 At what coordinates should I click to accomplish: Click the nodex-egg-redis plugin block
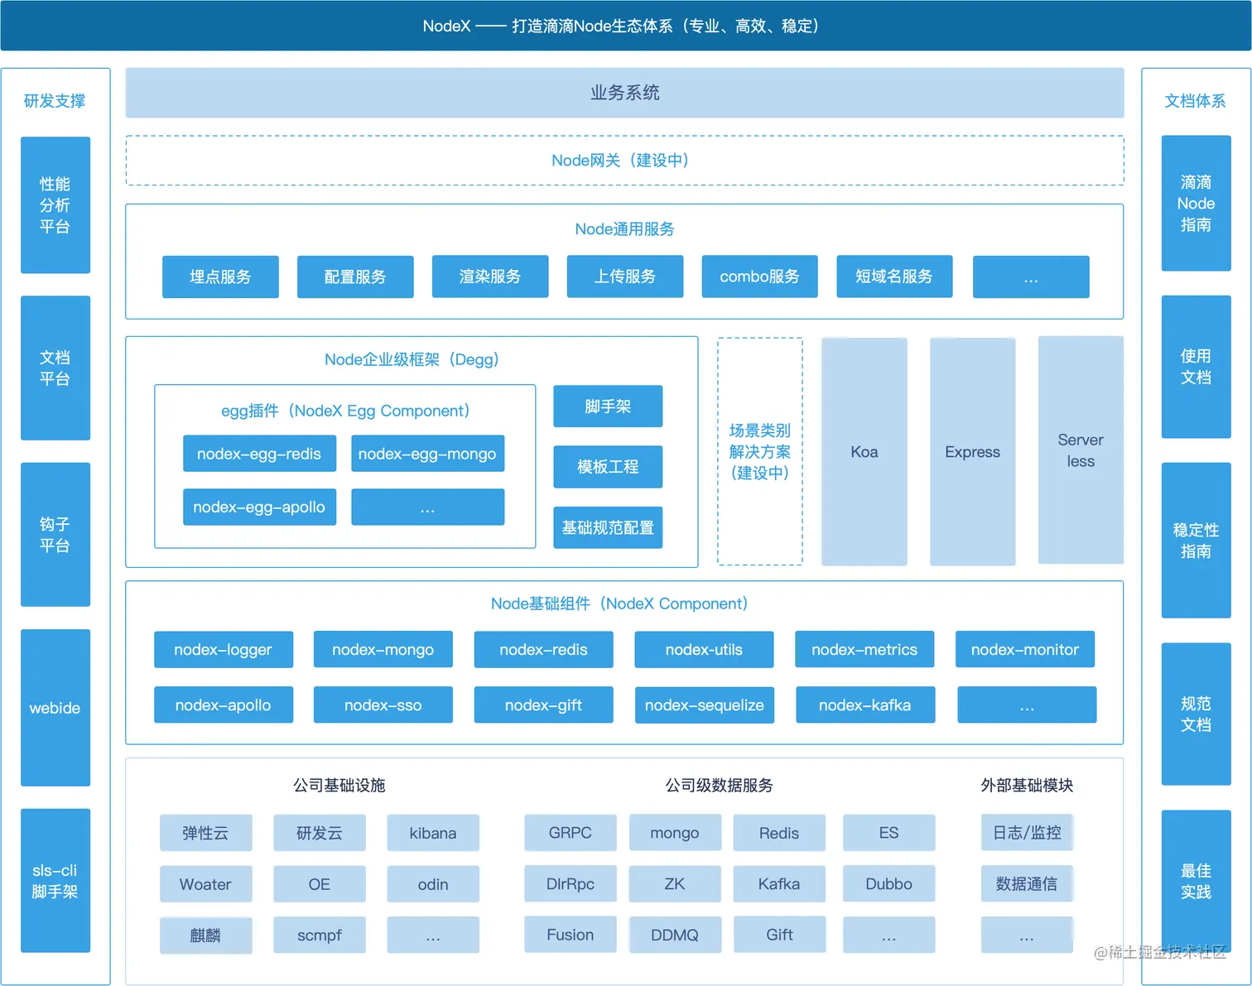(259, 454)
